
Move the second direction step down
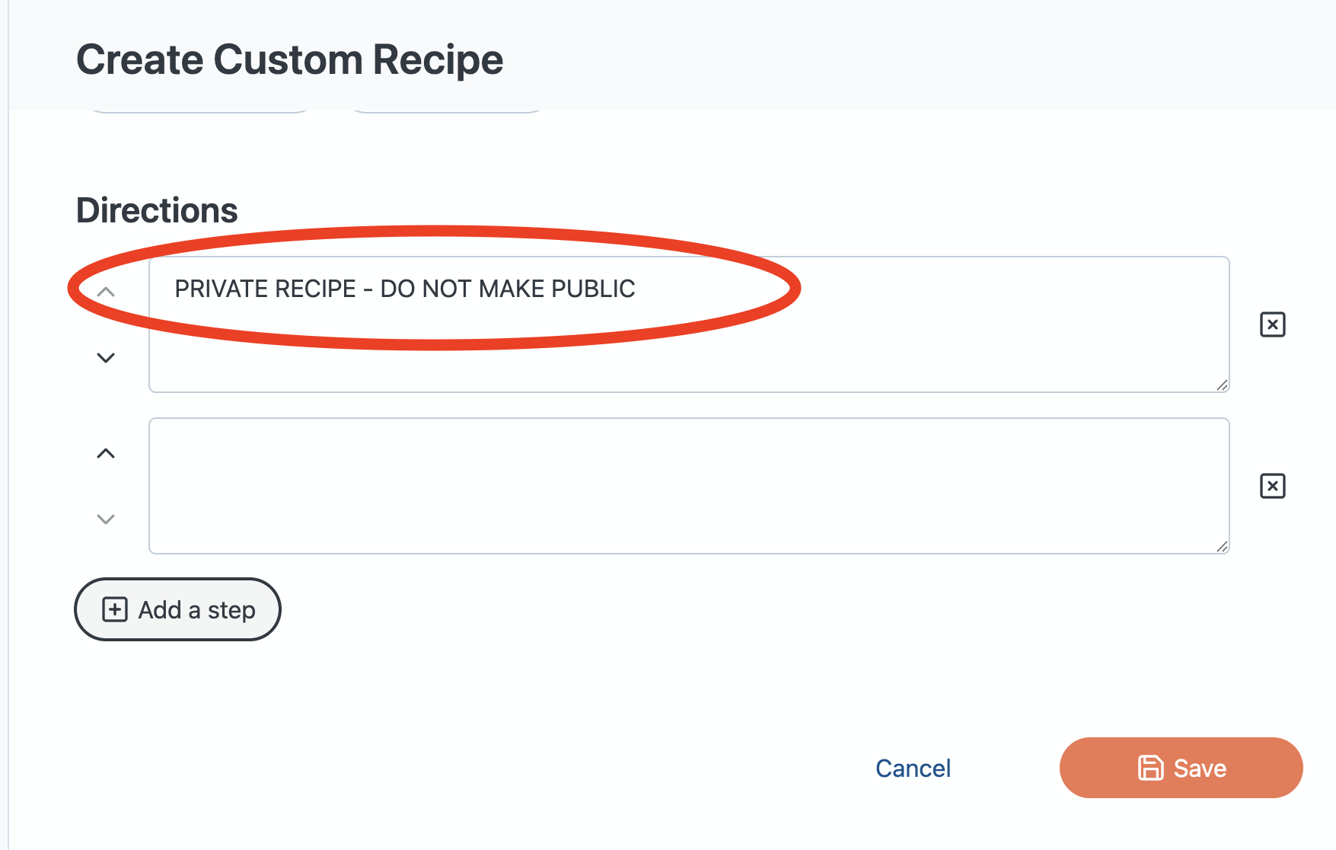click(106, 519)
